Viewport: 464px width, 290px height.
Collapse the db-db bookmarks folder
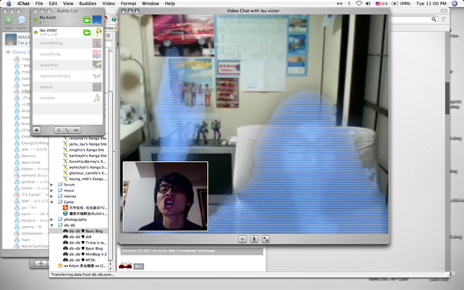52,225
